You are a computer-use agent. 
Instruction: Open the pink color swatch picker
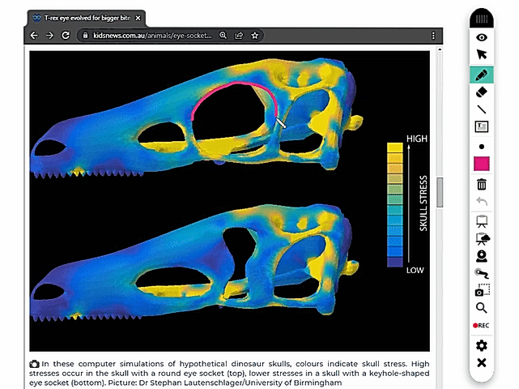pos(482,165)
